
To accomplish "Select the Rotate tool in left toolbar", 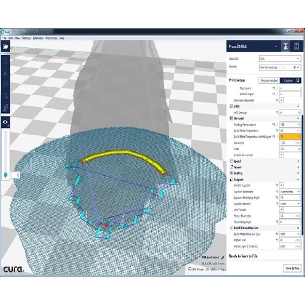I will (x=5, y=84).
